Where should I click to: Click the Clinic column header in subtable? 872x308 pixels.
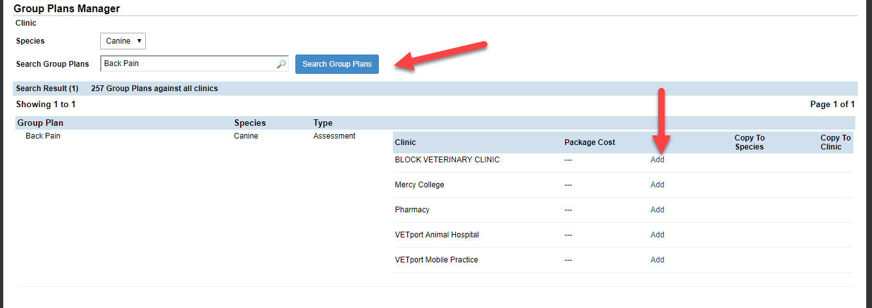coord(405,142)
